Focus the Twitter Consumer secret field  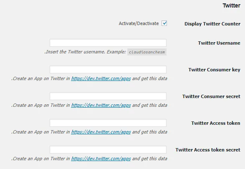tap(108, 96)
